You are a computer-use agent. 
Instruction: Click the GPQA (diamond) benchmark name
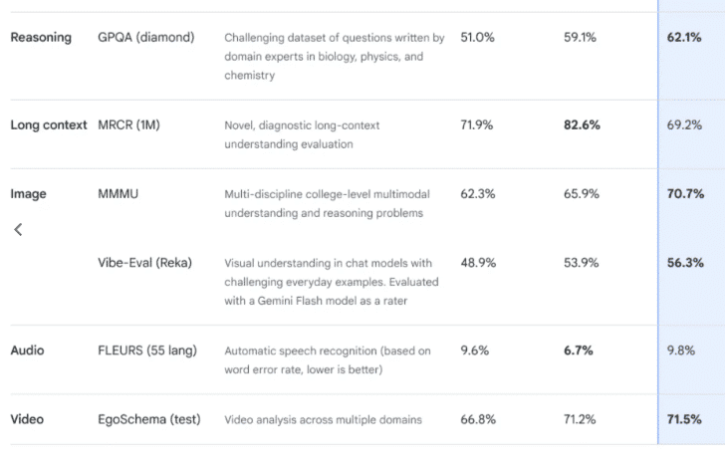pyautogui.click(x=146, y=37)
